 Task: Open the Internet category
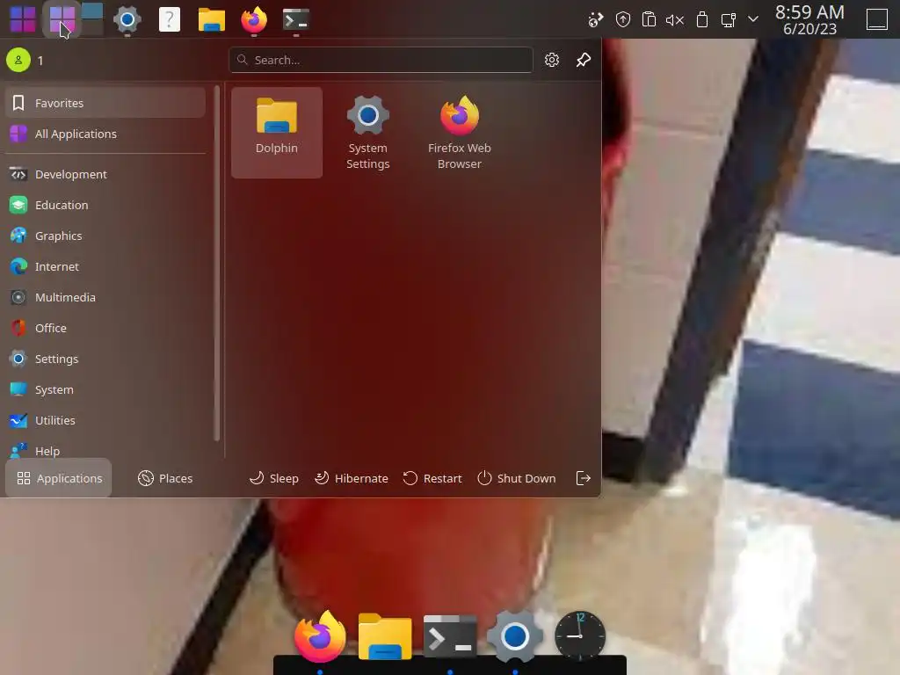(x=105, y=266)
